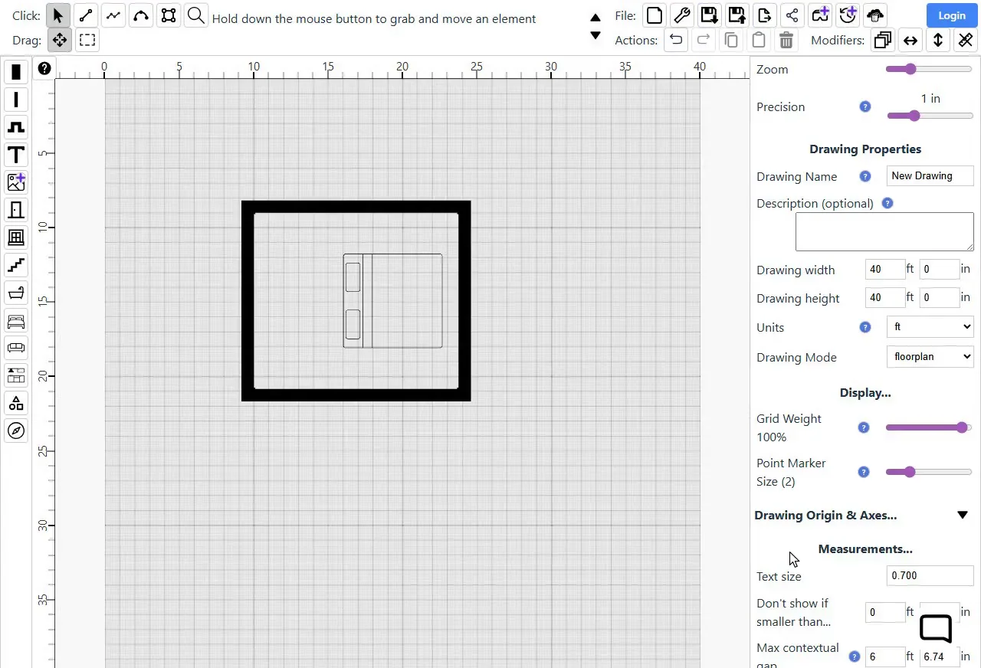Screen dimensions: 981x668
Task: Open the basic shapes library
Action: point(16,403)
